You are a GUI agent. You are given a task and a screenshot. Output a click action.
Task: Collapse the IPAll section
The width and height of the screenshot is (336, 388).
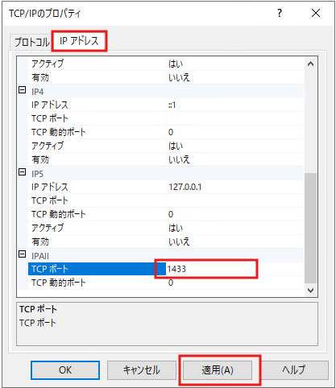23,254
